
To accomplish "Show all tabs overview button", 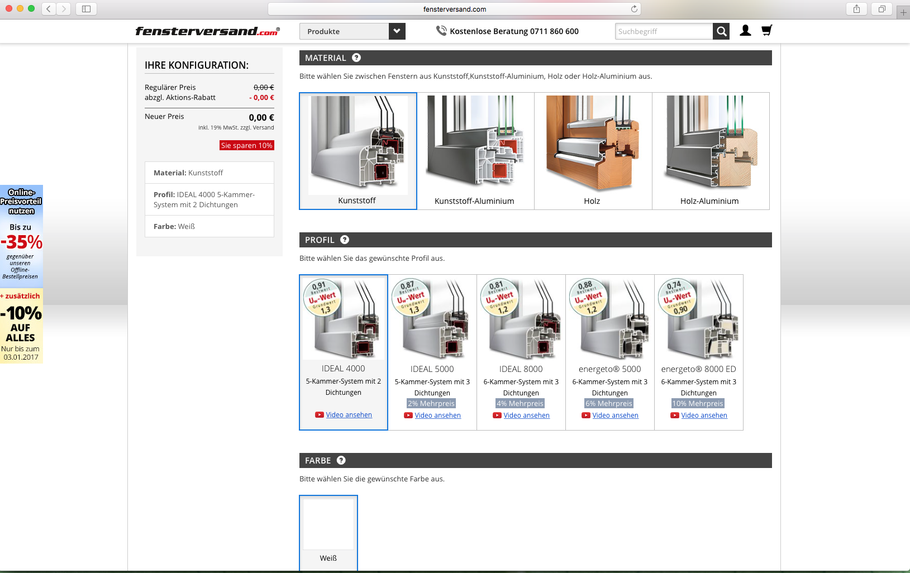I will point(882,9).
